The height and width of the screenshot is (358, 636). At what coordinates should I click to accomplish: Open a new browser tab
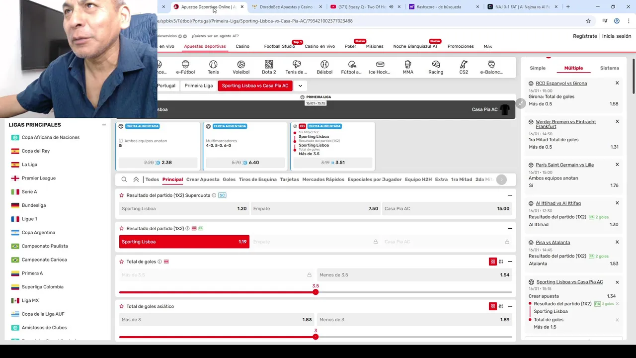568,7
